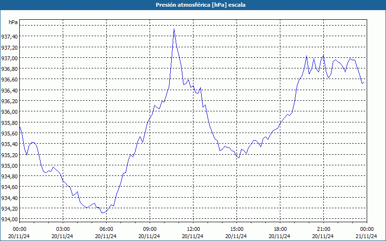Click the 21/11/24 date label
Image resolution: width=386 pixels, height=241 pixels.
tap(367, 236)
